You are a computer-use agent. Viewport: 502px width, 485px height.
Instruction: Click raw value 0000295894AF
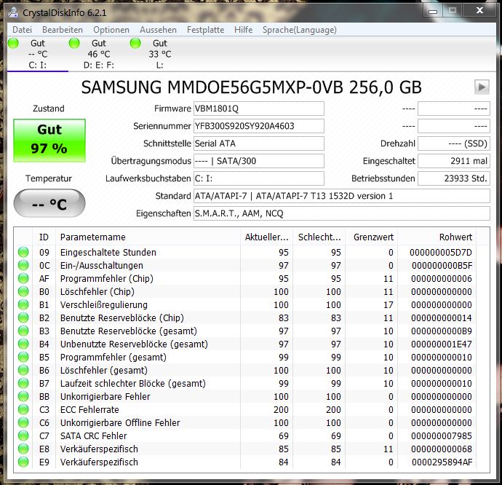[x=442, y=462]
